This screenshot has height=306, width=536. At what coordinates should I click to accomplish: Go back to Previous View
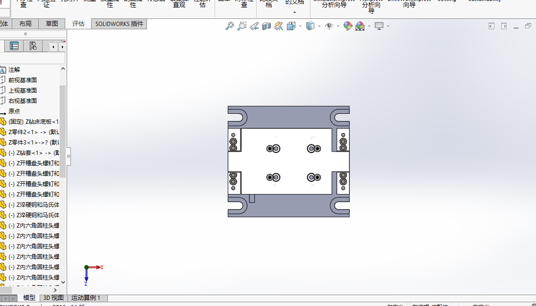tap(254, 26)
